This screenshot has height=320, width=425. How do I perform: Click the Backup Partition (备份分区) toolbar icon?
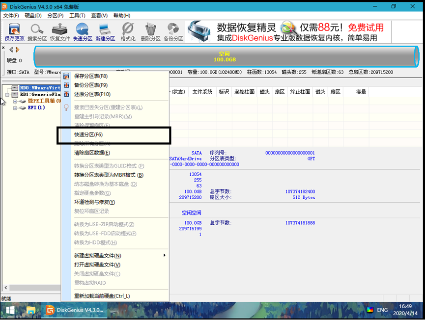tap(173, 32)
